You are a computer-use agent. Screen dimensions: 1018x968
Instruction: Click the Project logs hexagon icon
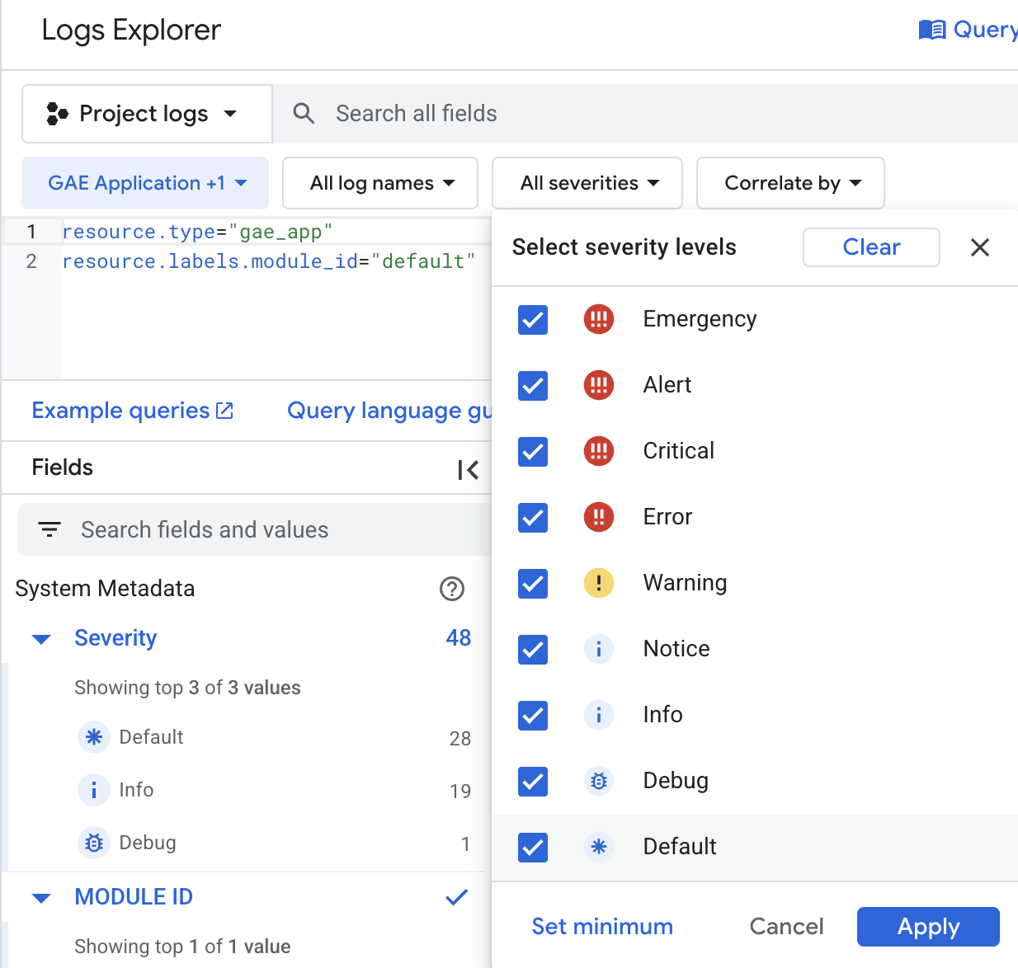point(57,114)
